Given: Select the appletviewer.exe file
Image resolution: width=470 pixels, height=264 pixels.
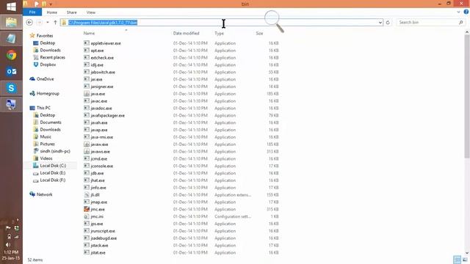Looking at the screenshot, I should 106,43.
